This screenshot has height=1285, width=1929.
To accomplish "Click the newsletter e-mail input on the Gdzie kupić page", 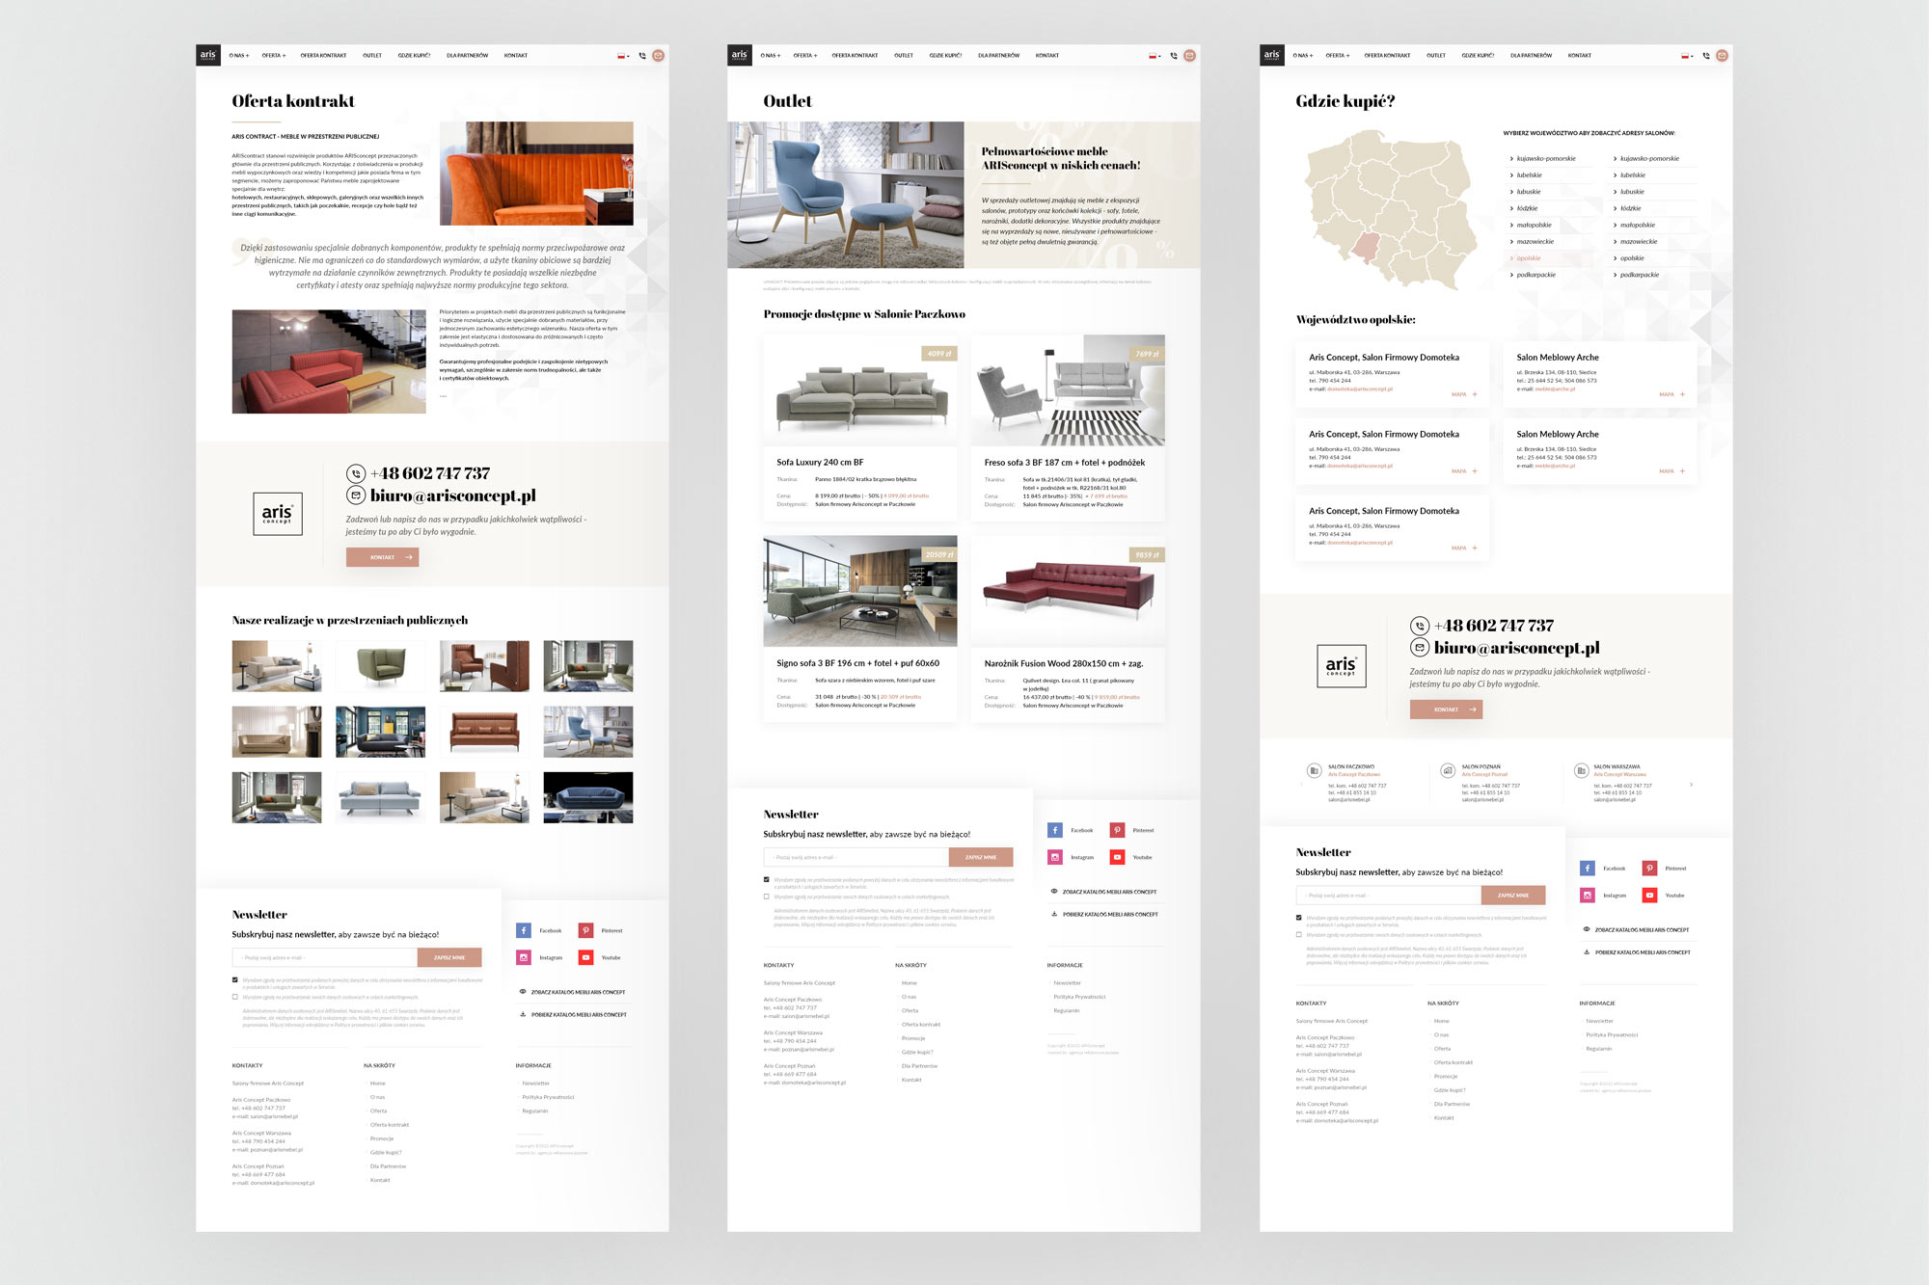I will click(1387, 896).
